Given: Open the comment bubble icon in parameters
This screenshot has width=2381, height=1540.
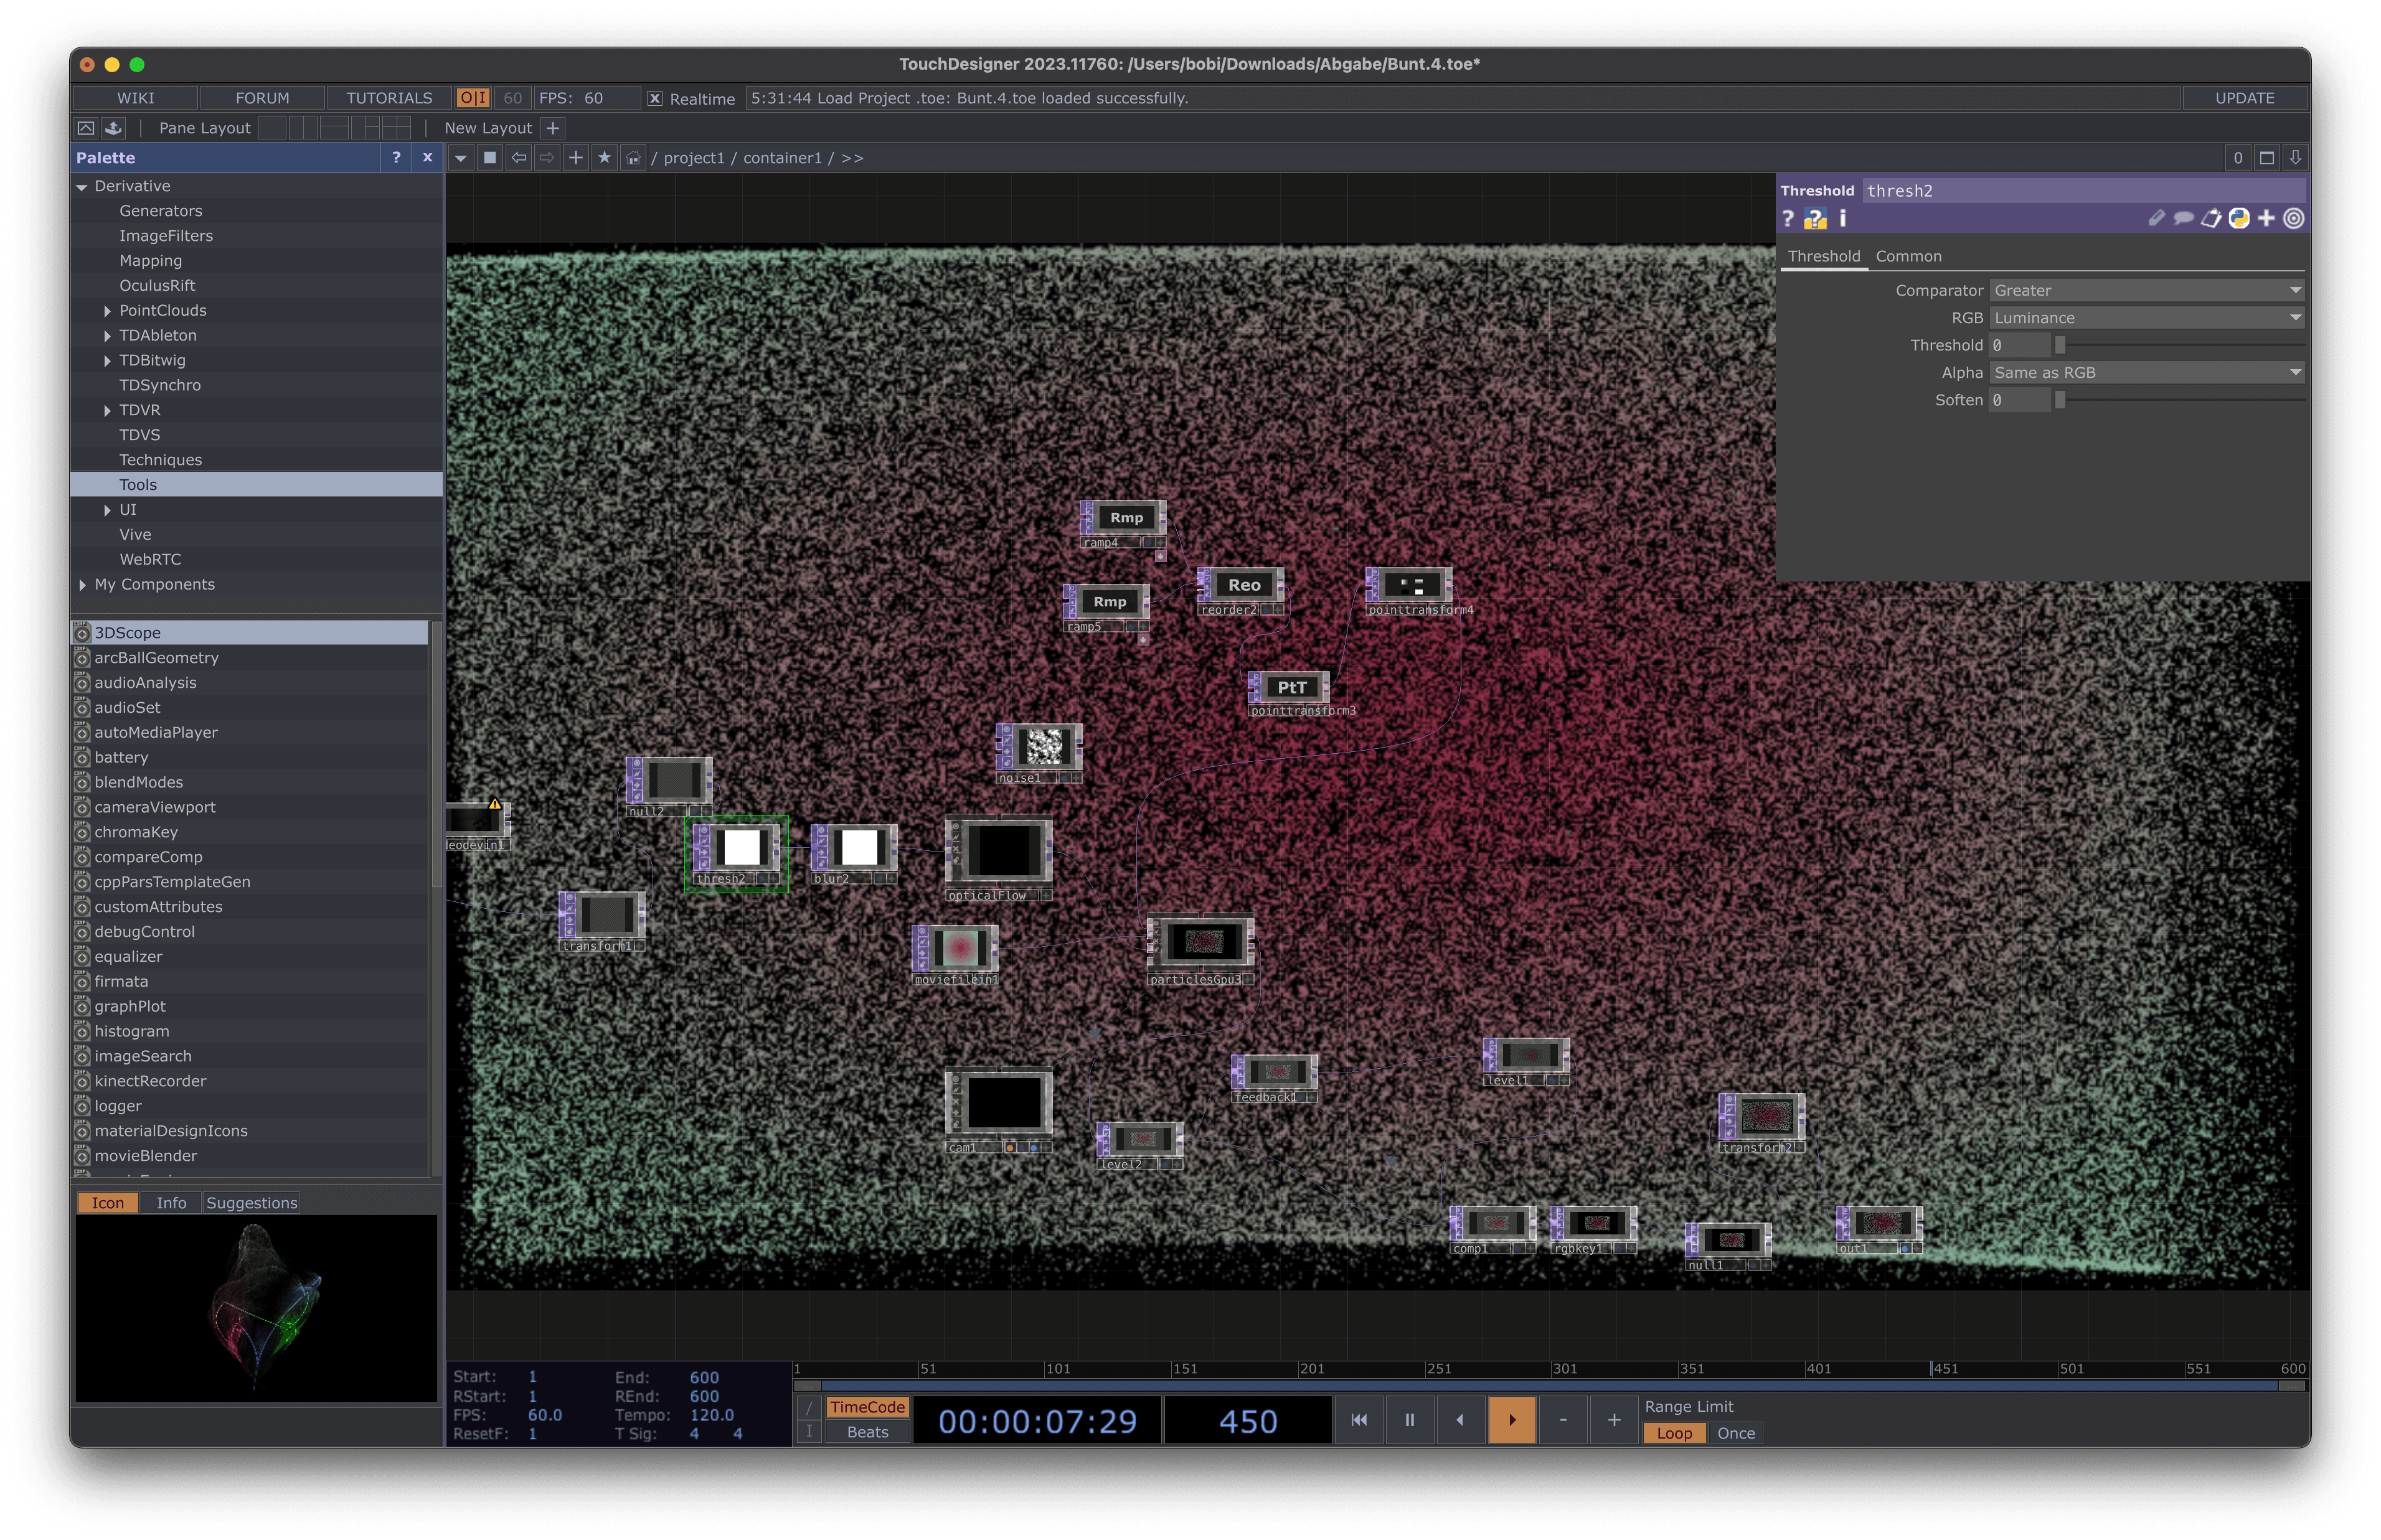Looking at the screenshot, I should tap(2183, 218).
